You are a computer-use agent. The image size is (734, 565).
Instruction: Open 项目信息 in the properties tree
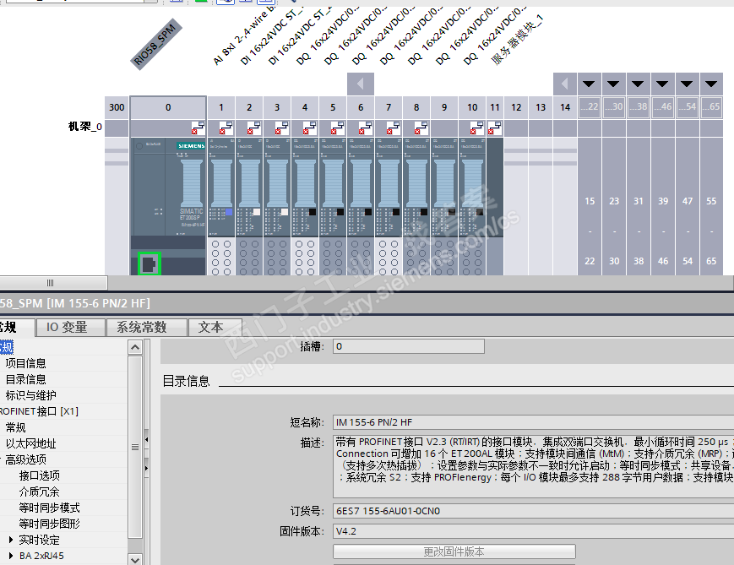click(25, 363)
